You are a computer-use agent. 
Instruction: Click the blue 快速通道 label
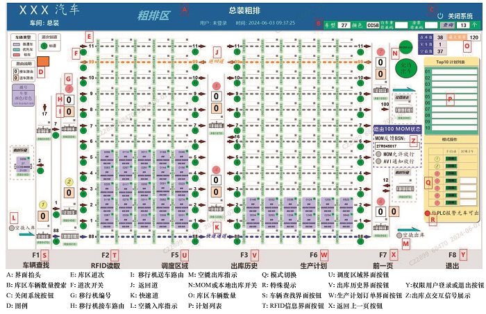[216, 236]
